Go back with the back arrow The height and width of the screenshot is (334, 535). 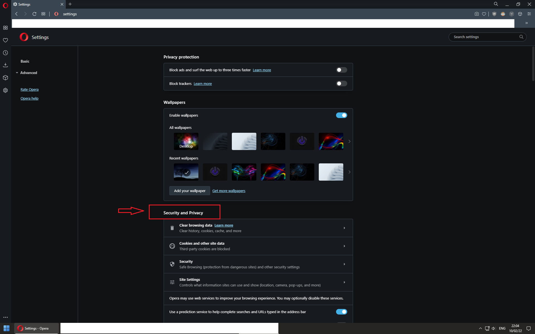click(16, 14)
